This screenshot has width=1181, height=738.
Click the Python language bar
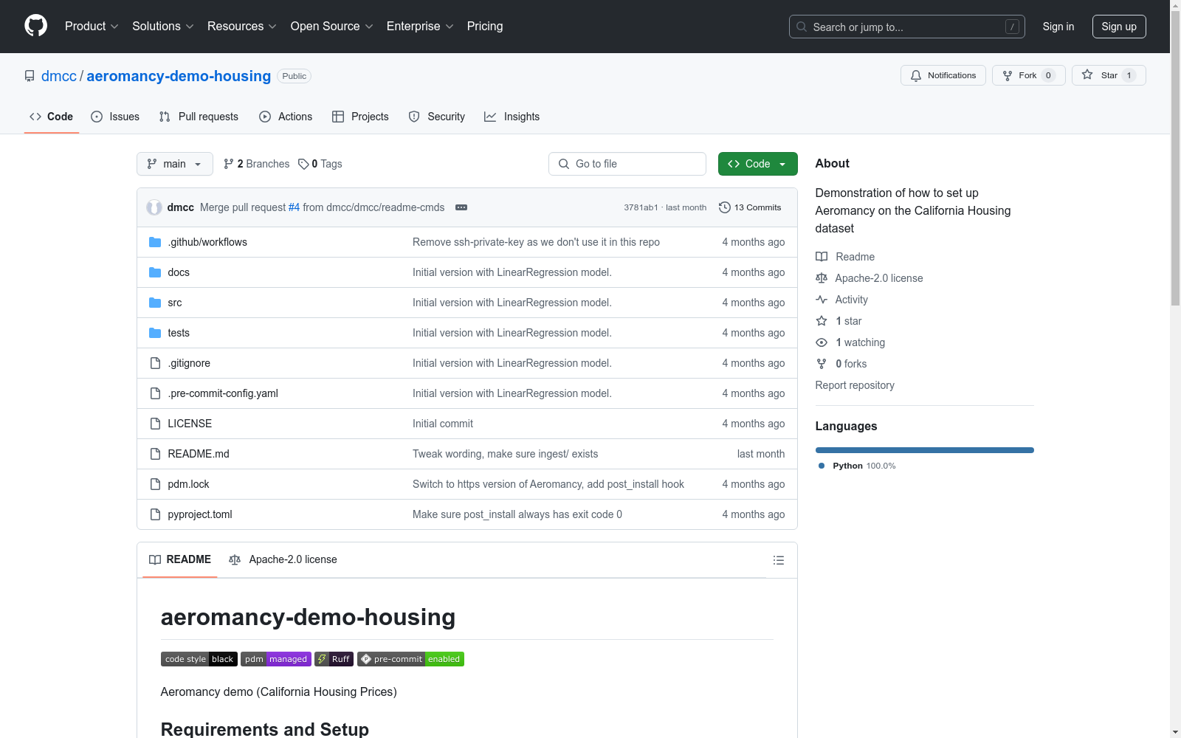click(925, 450)
